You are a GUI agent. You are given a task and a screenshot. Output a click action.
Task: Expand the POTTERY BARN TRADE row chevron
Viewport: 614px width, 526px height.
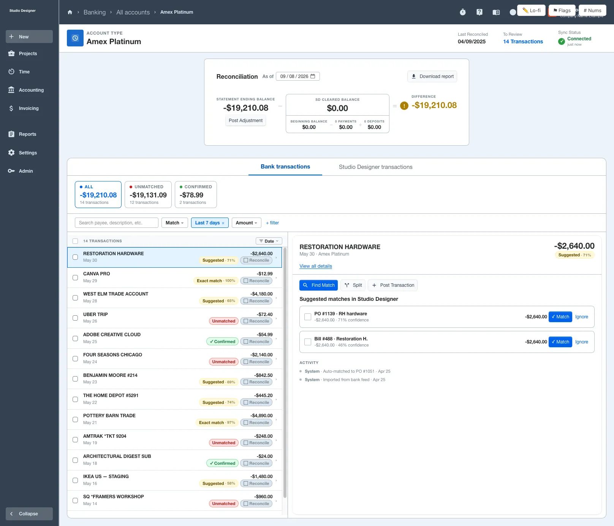coord(276,420)
